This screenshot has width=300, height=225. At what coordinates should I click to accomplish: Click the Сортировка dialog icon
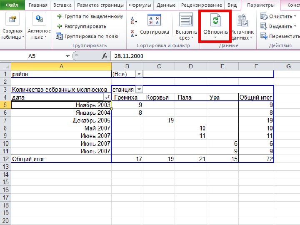click(154, 21)
